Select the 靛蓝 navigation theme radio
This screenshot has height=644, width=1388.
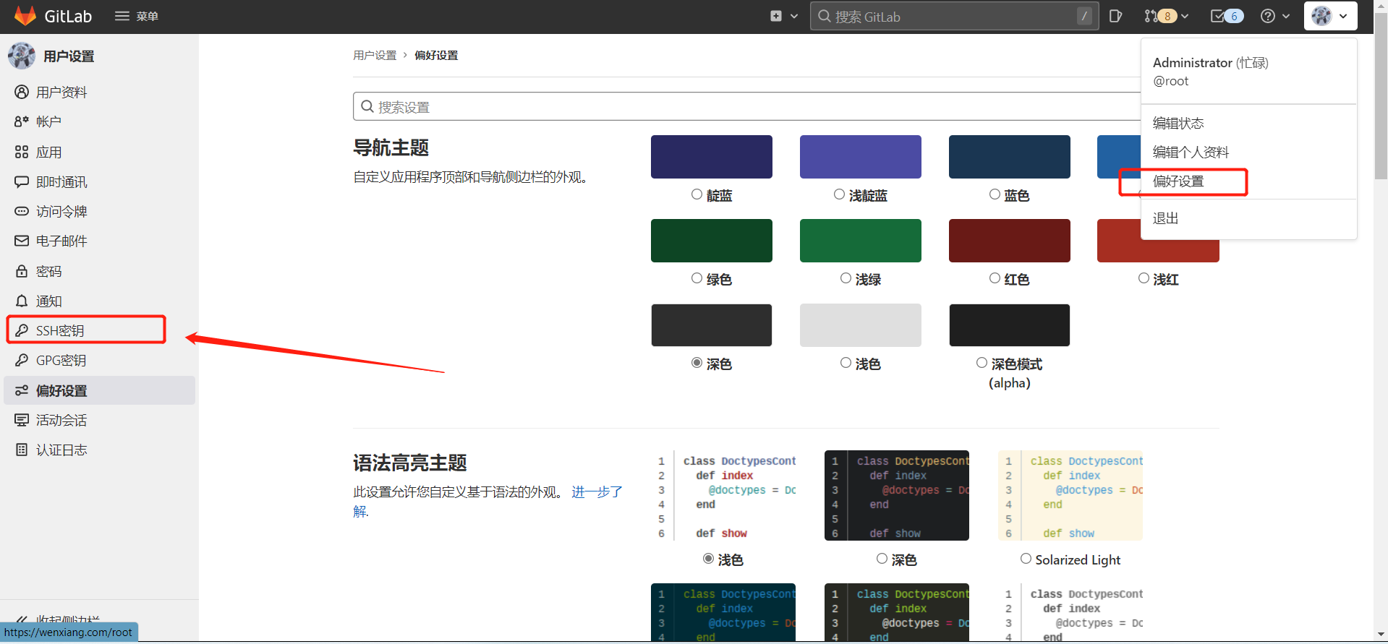[697, 194]
